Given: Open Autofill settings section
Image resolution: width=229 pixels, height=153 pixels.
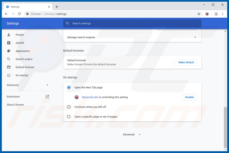Looking at the screenshot, I should click(20, 43).
